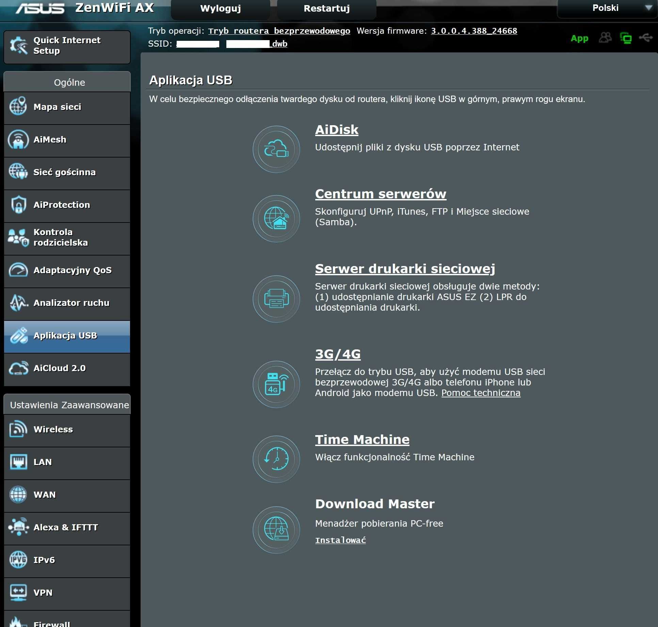
Task: Open Analizator ruchu menu item
Action: click(x=67, y=304)
